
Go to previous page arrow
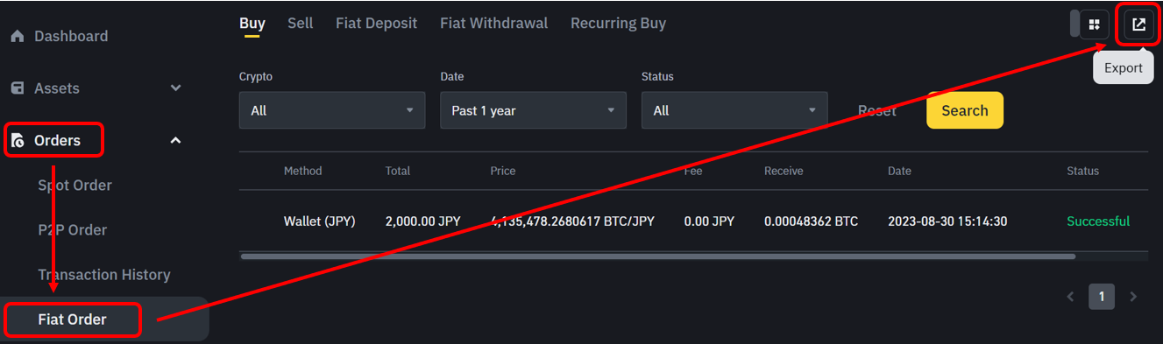click(x=1070, y=297)
